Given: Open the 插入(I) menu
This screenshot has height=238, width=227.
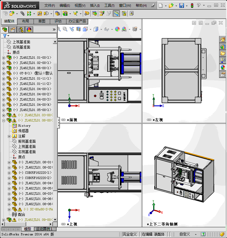Looking at the screenshot, I should pos(95,6).
